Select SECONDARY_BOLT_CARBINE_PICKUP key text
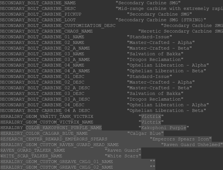This screenshot has height=170, width=223. point(41,14)
